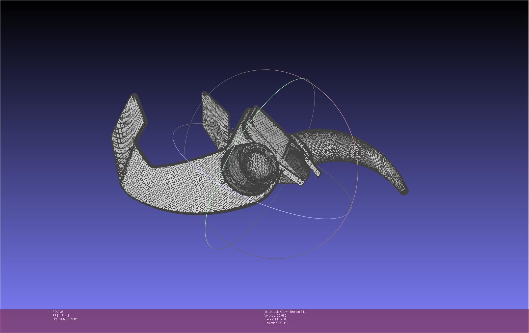This screenshot has height=333, width=529.
Task: Click the FOV: 35 status text
Action: pyautogui.click(x=58, y=312)
